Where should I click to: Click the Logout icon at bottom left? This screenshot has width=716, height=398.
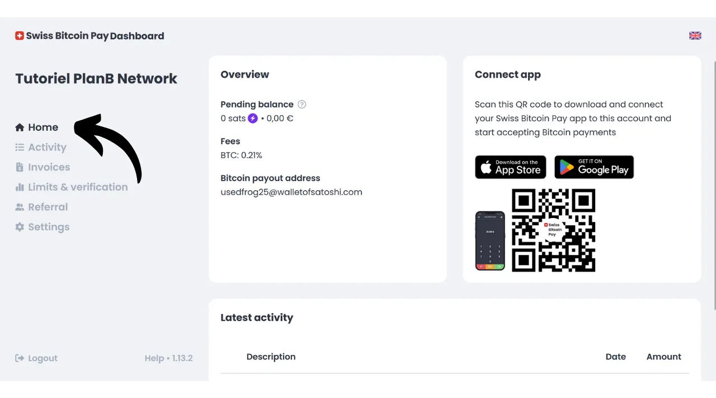tap(20, 358)
